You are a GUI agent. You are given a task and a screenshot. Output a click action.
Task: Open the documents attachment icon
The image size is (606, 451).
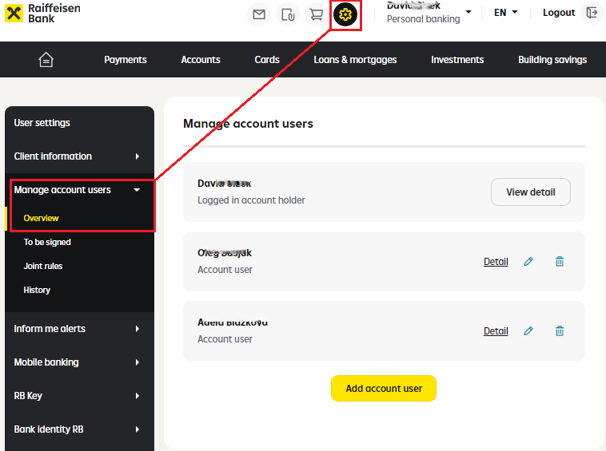[x=288, y=14]
